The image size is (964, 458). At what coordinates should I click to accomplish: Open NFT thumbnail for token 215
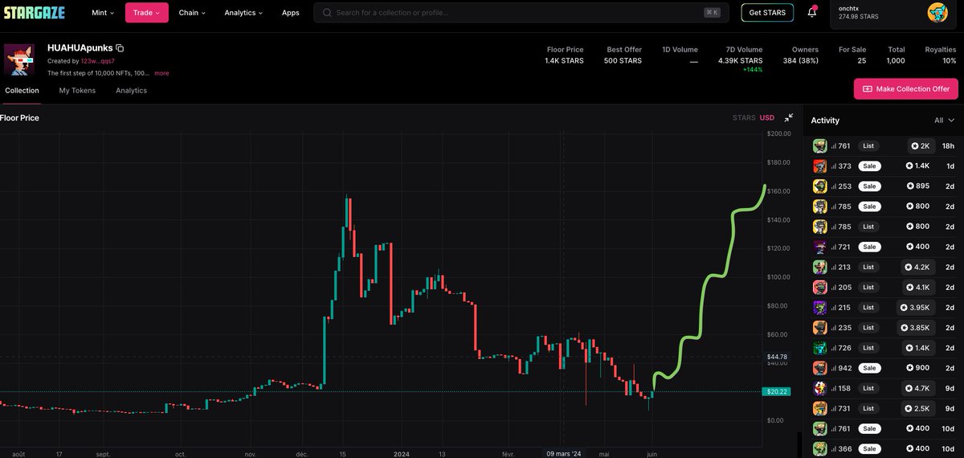(820, 307)
